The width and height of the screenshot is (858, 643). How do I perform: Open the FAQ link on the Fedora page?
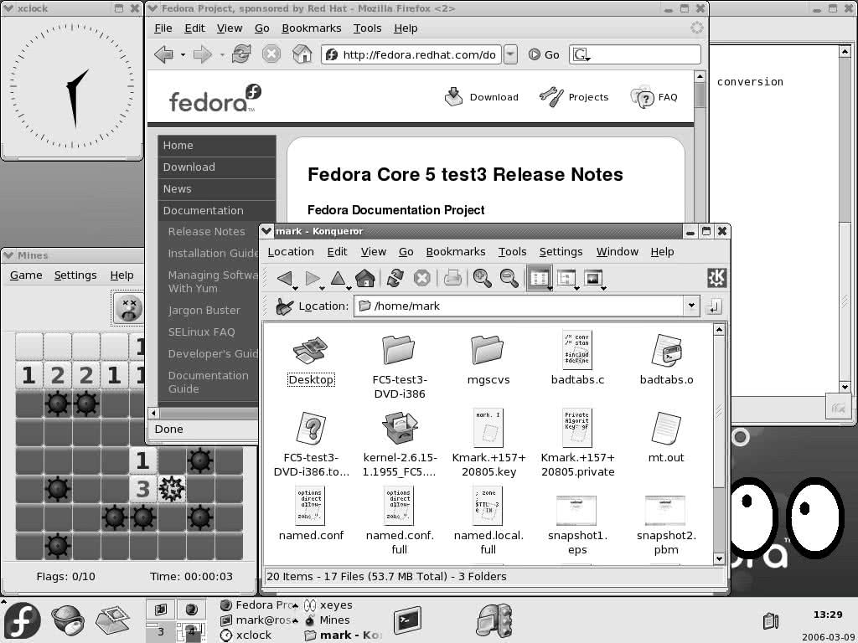point(654,97)
